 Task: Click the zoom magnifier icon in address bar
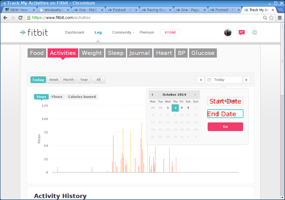(x=265, y=18)
